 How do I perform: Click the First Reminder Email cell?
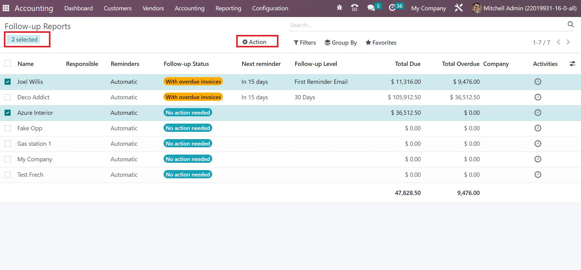pyautogui.click(x=321, y=82)
